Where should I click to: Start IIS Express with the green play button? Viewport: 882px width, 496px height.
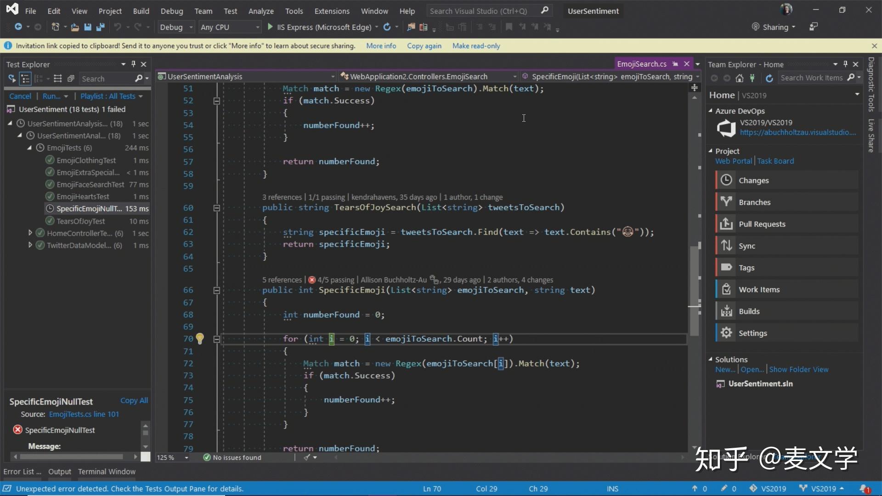(270, 27)
